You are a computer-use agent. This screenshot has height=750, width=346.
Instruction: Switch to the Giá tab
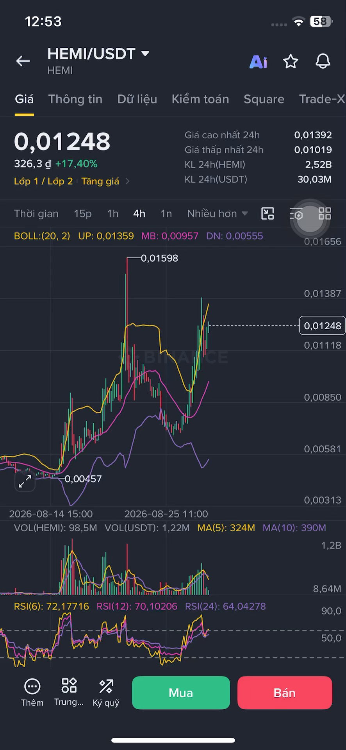[x=24, y=99]
